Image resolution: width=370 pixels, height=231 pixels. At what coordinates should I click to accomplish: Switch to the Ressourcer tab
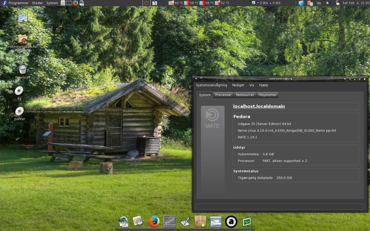[x=245, y=95]
